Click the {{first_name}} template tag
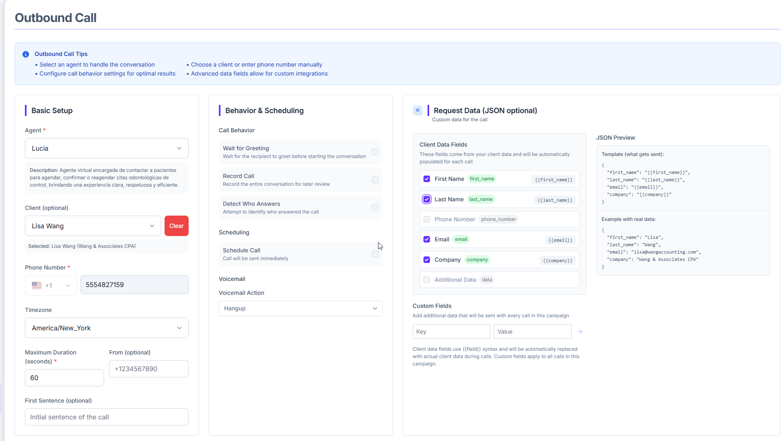This screenshot has height=441, width=784. click(x=553, y=180)
